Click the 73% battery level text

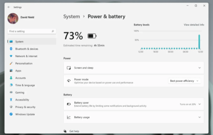73,36
